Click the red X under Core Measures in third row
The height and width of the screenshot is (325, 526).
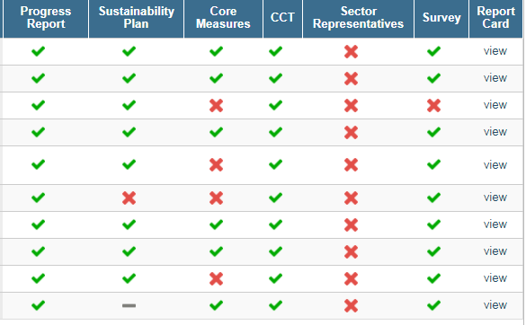tap(216, 106)
